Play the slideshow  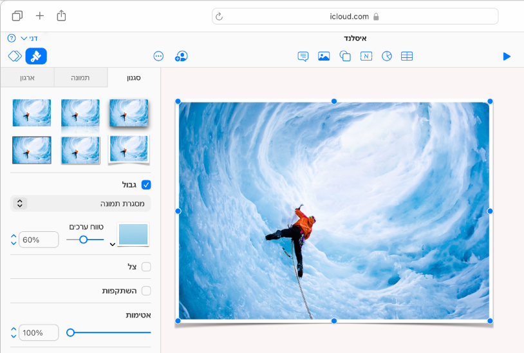(507, 57)
